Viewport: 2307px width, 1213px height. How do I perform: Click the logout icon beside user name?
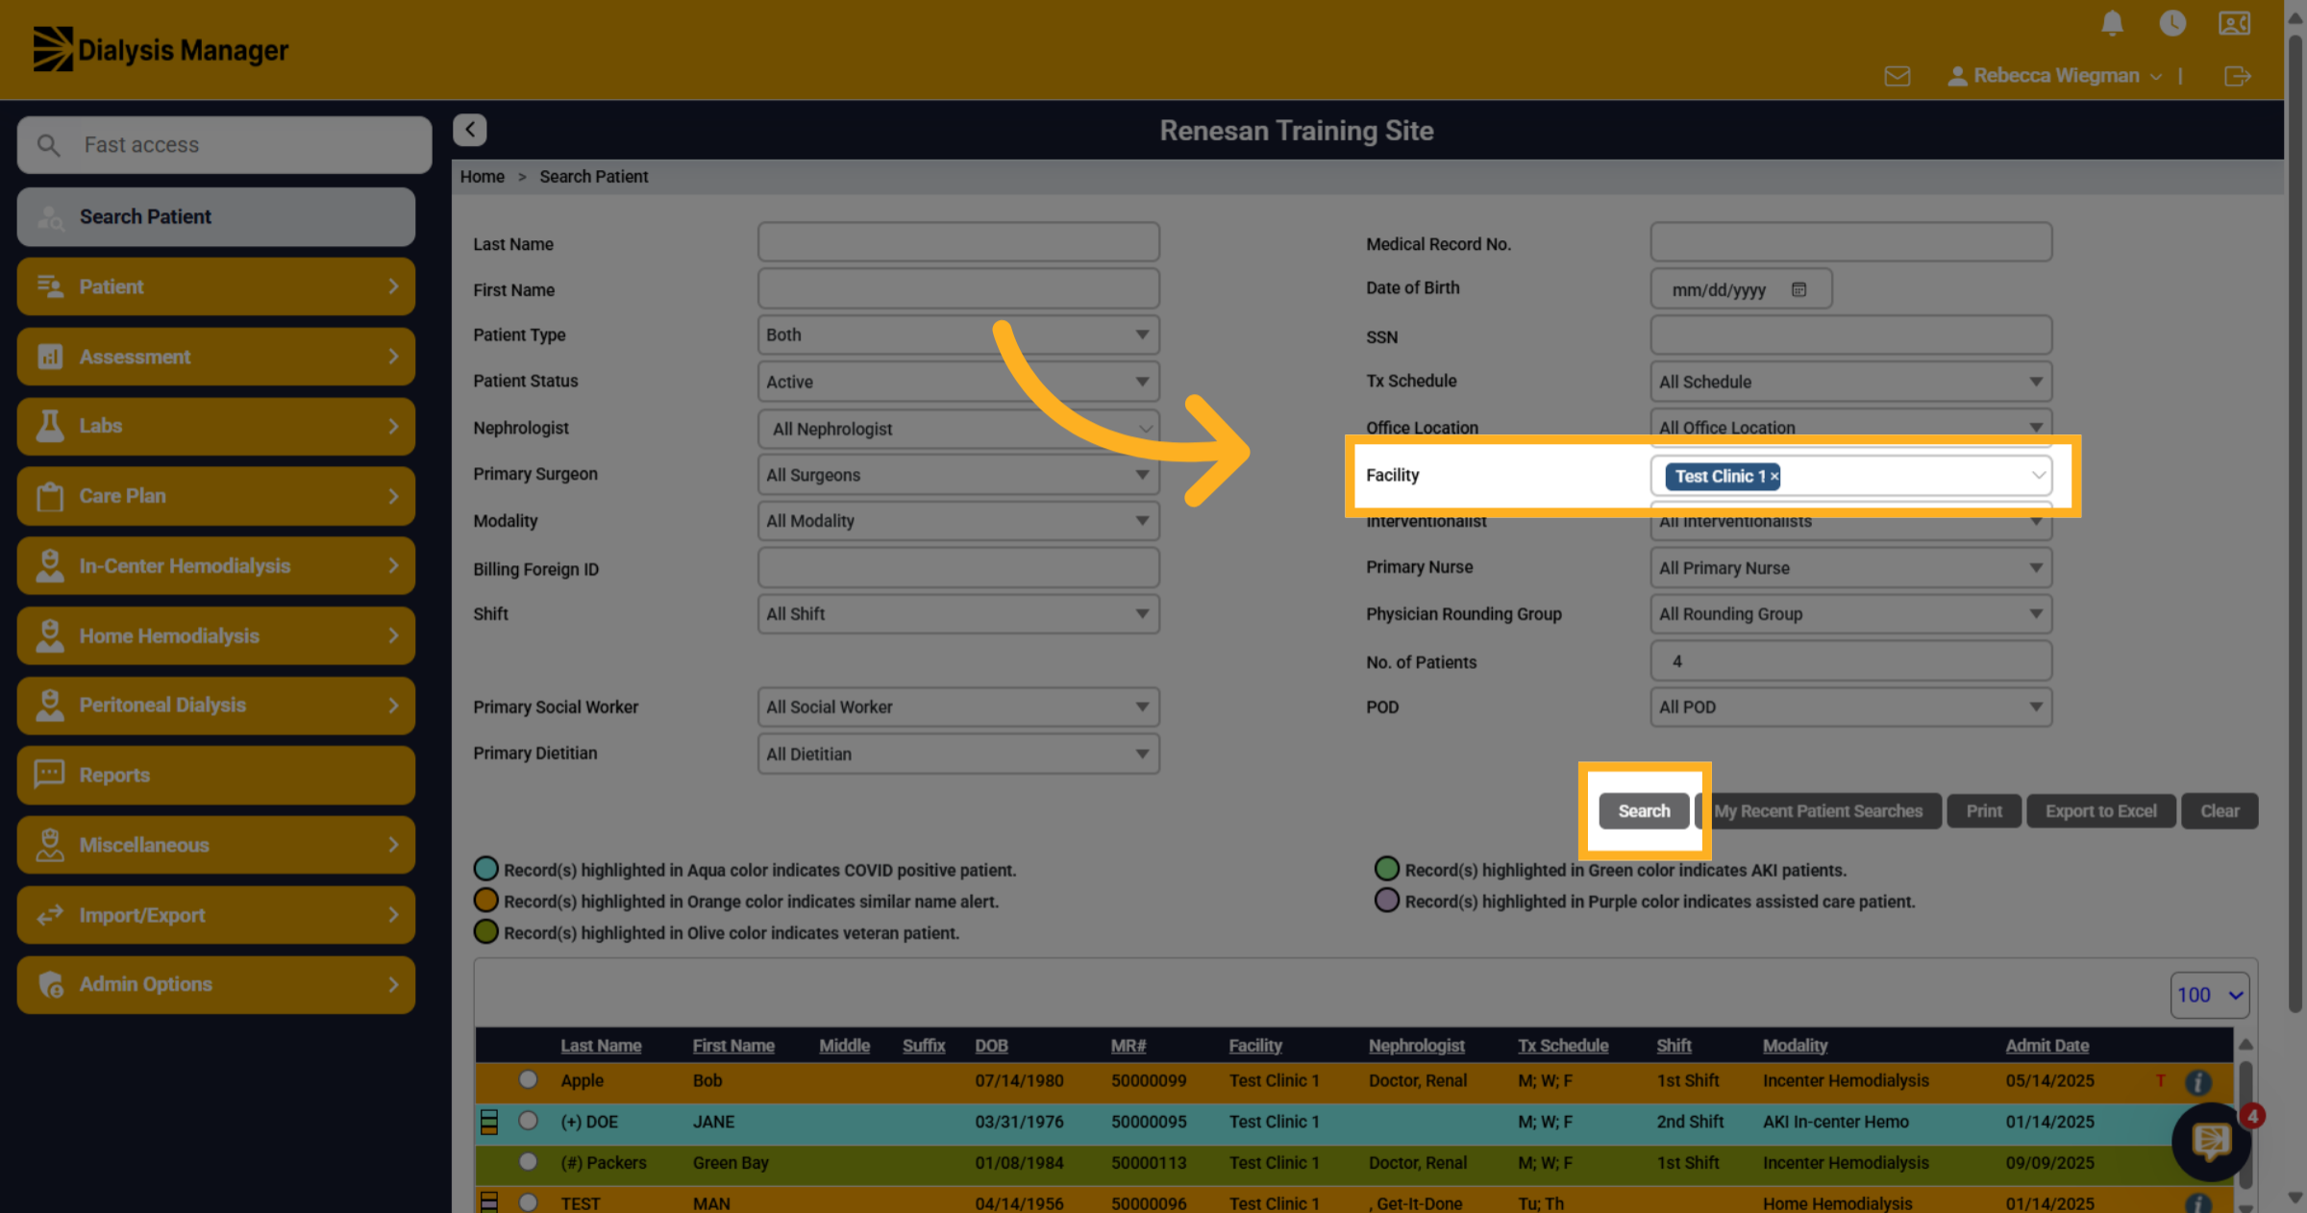tap(2237, 76)
